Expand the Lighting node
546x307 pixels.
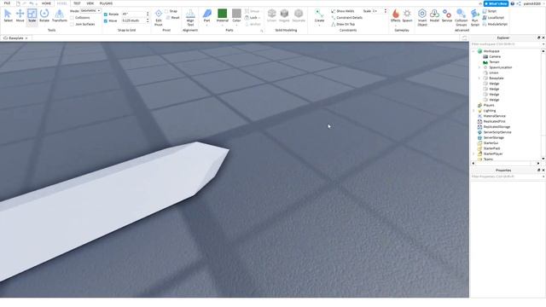[x=473, y=110]
